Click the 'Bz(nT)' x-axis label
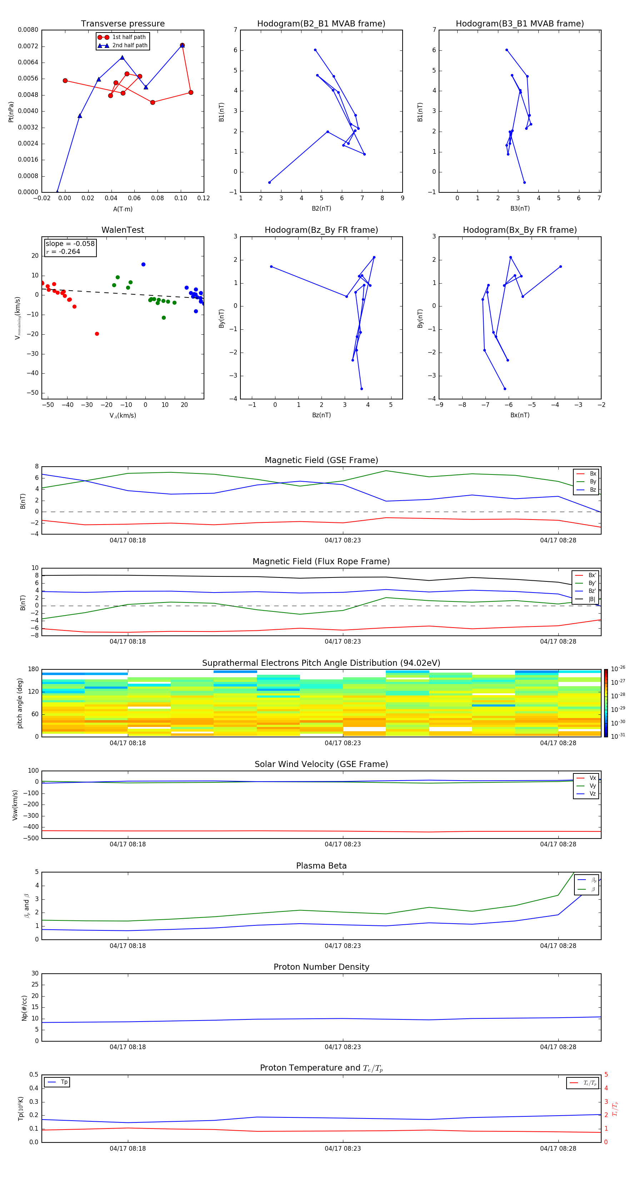Screen dimensions: 643x1180 [x=321, y=415]
